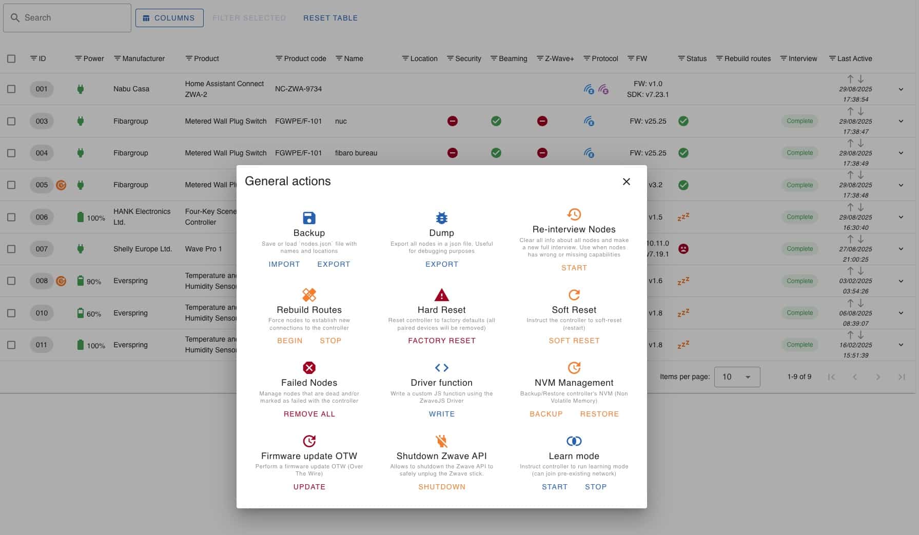Screen dimensions: 919x535
Task: Check the checkbox for node 008
Action: tap(11, 281)
